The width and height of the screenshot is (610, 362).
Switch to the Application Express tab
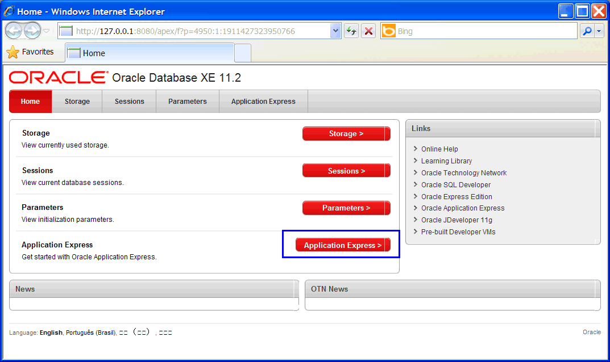[x=263, y=102]
